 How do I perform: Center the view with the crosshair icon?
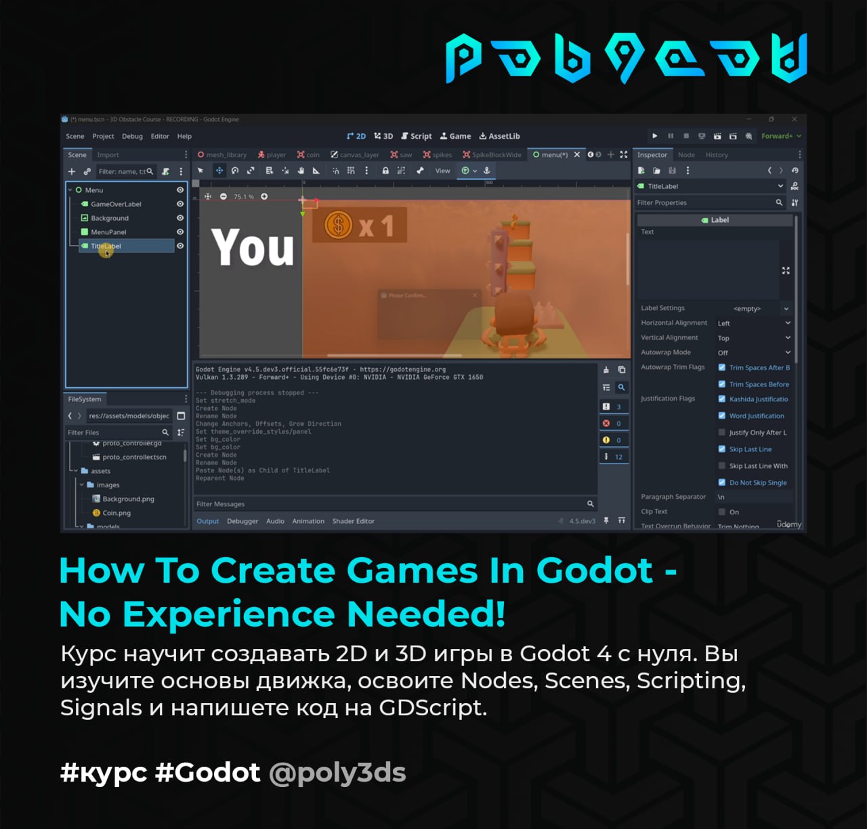(x=208, y=197)
